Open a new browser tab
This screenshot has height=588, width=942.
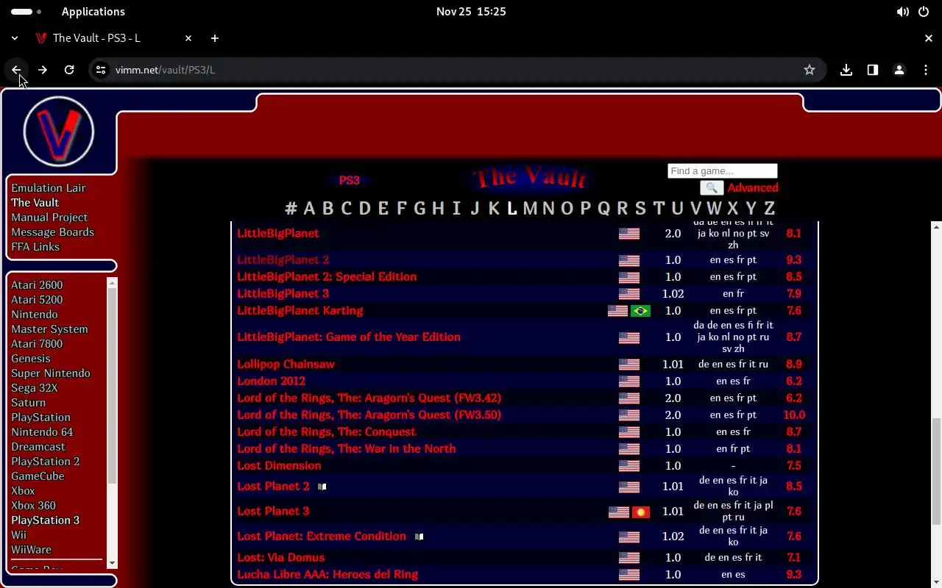click(215, 38)
